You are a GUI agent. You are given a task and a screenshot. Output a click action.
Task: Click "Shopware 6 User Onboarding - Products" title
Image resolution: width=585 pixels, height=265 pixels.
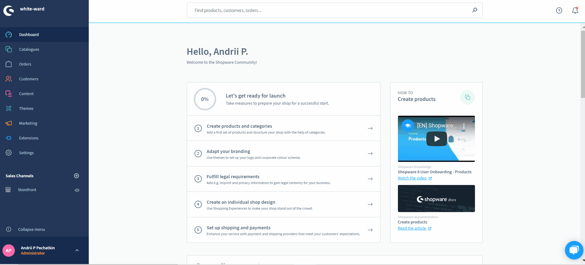point(435,172)
